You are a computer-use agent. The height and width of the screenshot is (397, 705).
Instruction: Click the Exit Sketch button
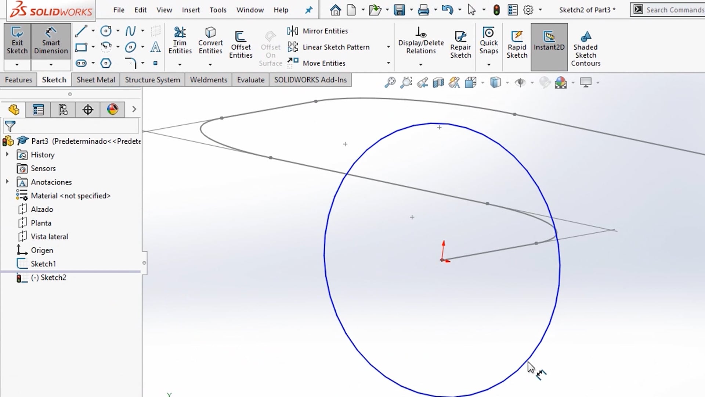tap(17, 40)
